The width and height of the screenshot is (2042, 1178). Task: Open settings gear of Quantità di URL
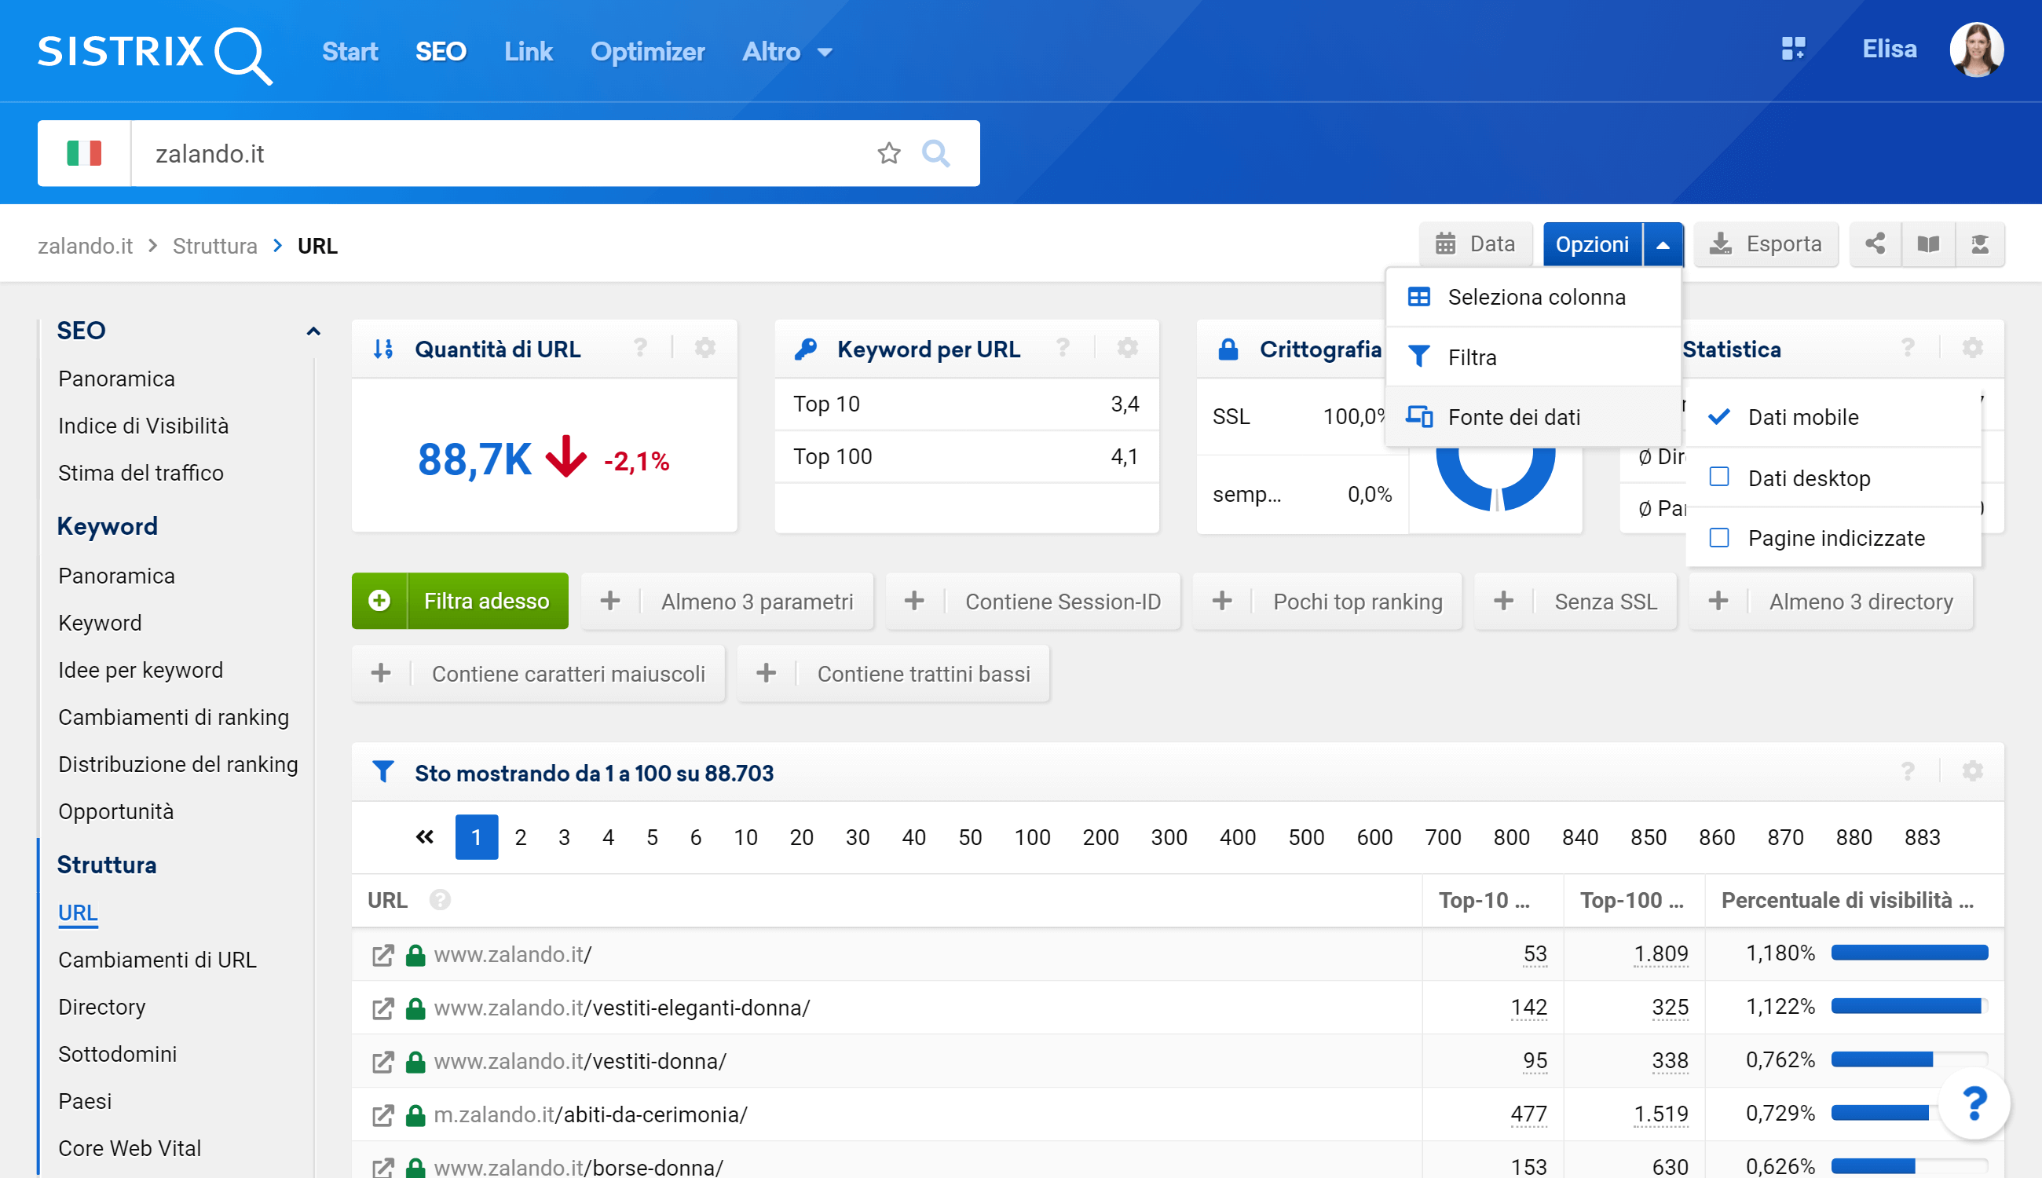tap(704, 348)
